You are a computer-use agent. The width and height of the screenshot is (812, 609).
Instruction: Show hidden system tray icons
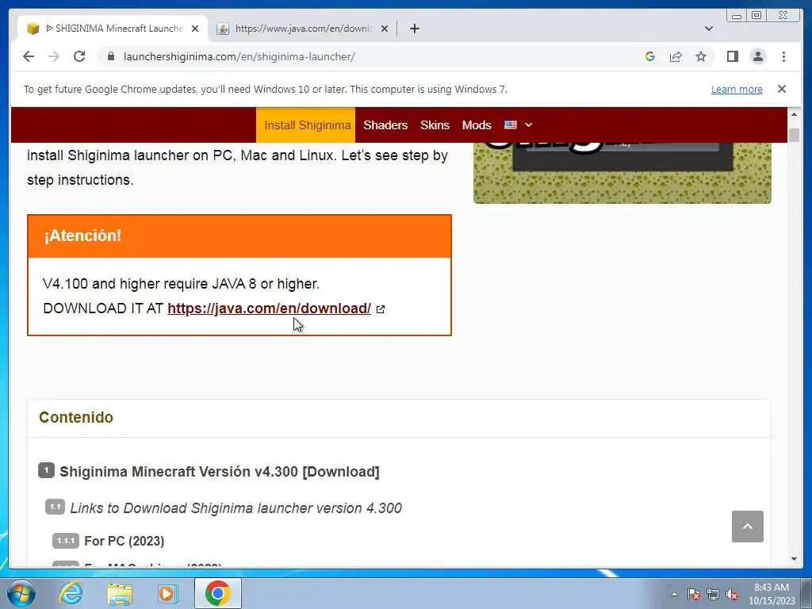[x=674, y=594]
